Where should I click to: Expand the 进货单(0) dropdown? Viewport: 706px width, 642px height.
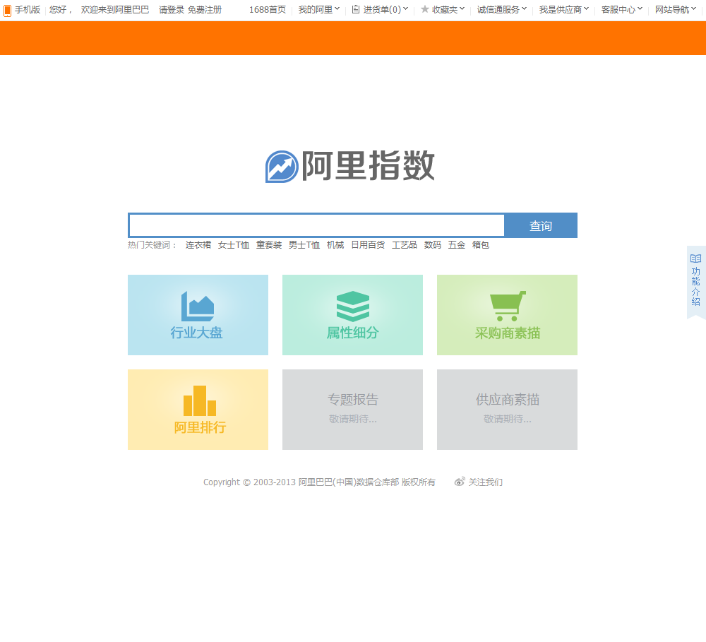(x=386, y=10)
